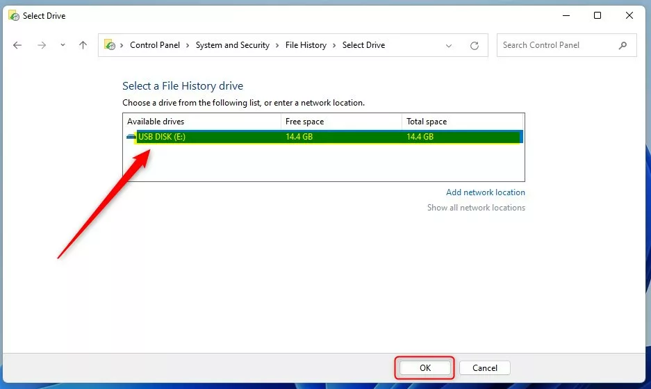Click the USB drive icon in list
The height and width of the screenshot is (389, 651).
(x=131, y=136)
